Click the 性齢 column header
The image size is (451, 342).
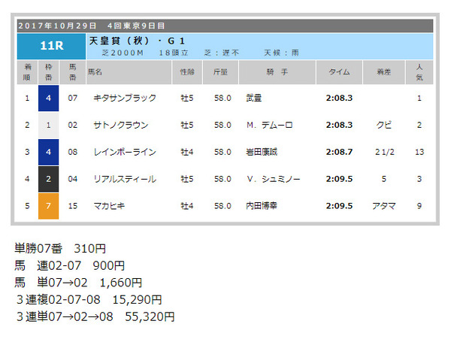[187, 72]
